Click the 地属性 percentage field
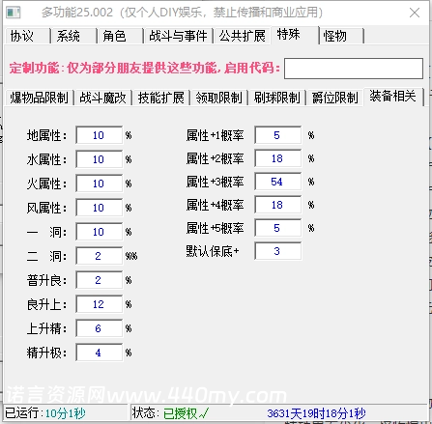The height and width of the screenshot is (424, 432). pyautogui.click(x=99, y=135)
